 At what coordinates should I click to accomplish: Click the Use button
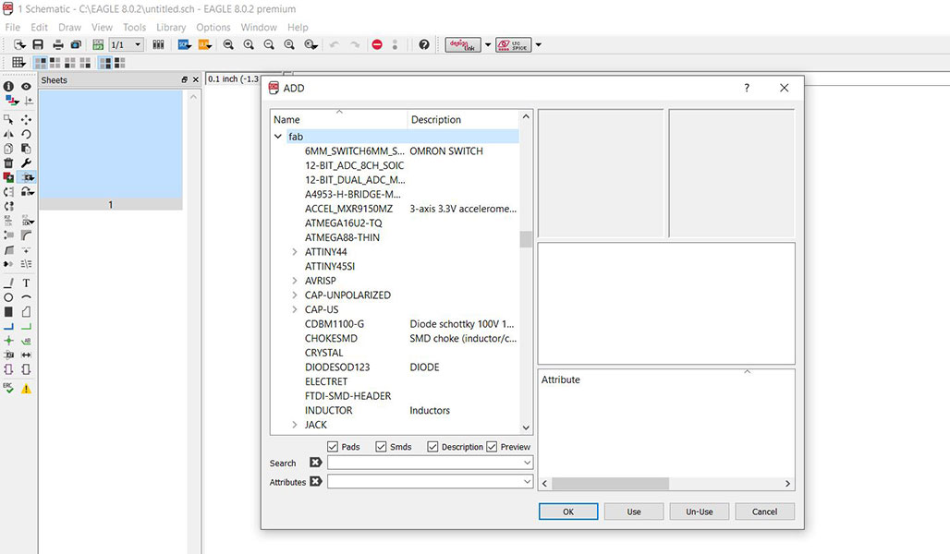point(634,512)
